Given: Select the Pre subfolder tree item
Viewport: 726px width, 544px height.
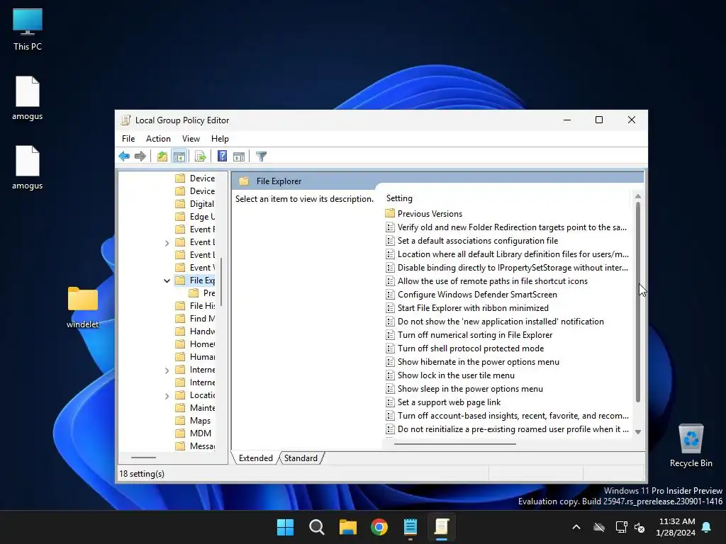Looking at the screenshot, I should (x=202, y=293).
